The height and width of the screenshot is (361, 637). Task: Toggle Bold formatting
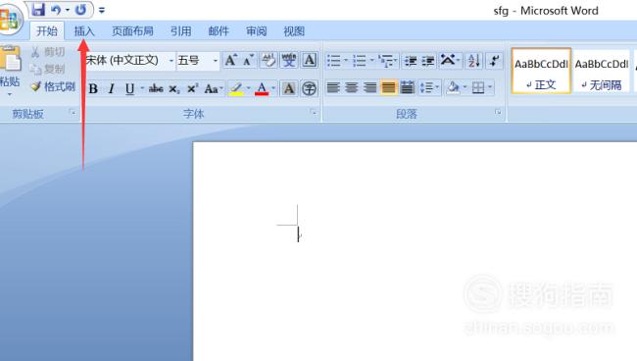point(93,88)
